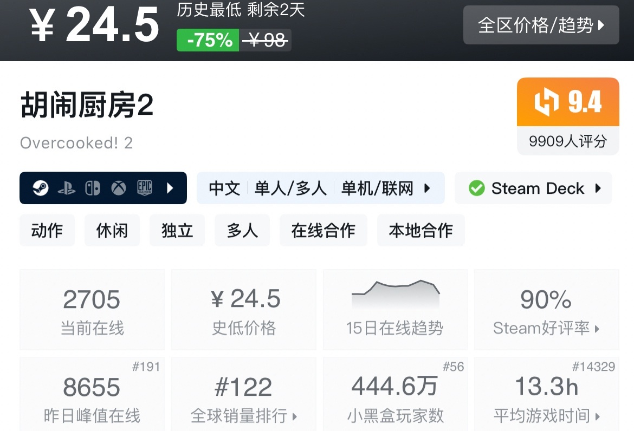Open the 全区价格/趋势 price trends button

pyautogui.click(x=541, y=25)
